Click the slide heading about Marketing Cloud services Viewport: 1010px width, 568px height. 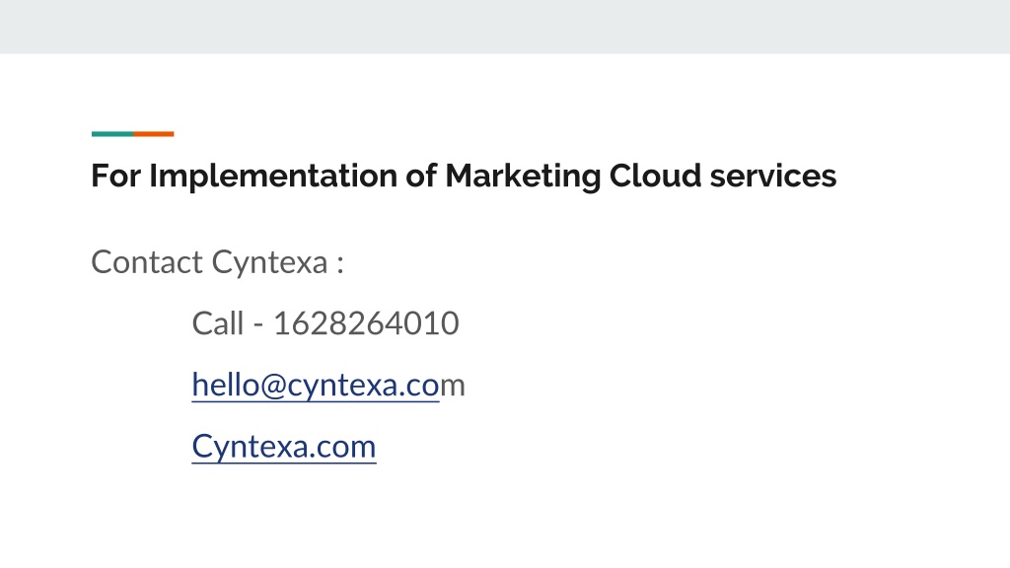click(464, 176)
